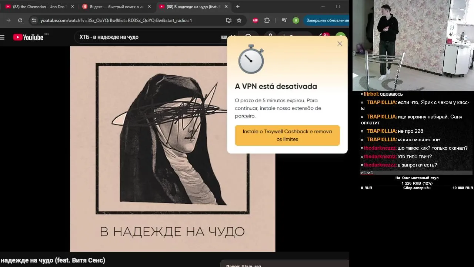
Task: Open the media controls icon in toolbar
Action: [x=284, y=20]
